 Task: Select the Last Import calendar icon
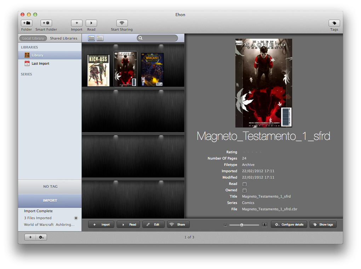pyautogui.click(x=27, y=63)
